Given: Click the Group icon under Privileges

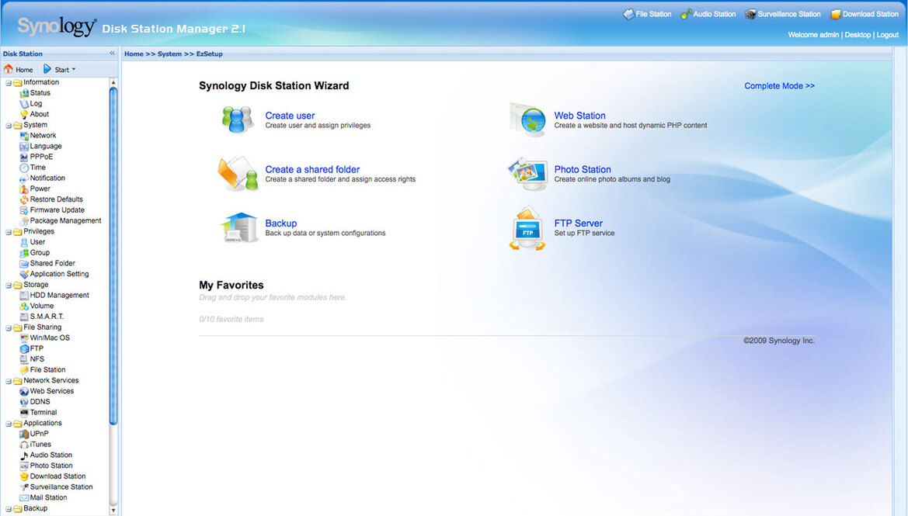Looking at the screenshot, I should [24, 253].
